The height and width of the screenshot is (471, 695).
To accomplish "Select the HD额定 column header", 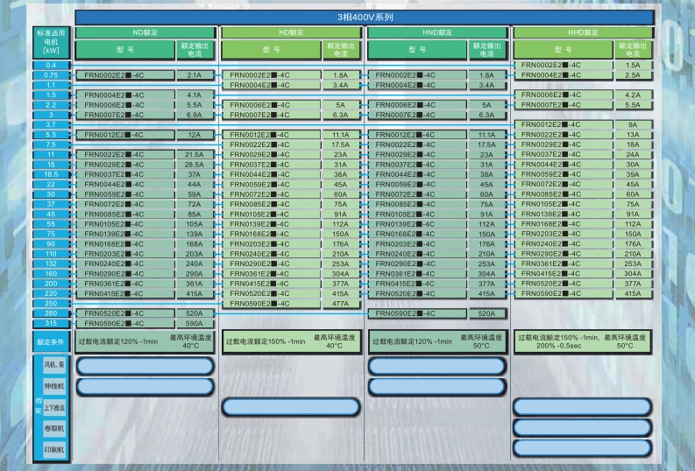I will point(290,32).
